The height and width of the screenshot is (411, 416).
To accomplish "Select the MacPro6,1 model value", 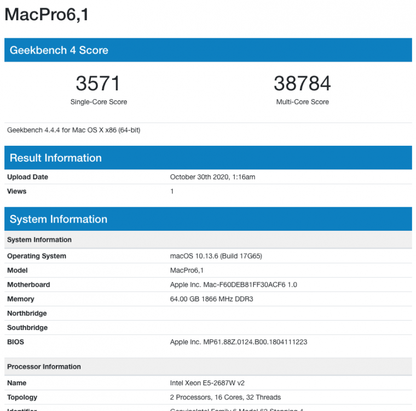I will click(x=187, y=271).
